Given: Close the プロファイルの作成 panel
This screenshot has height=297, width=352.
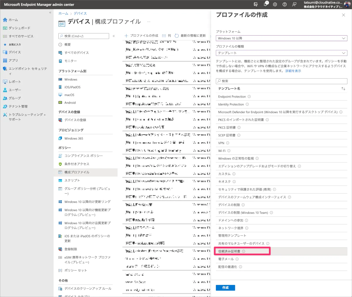Looking at the screenshot, I should click(x=343, y=15).
